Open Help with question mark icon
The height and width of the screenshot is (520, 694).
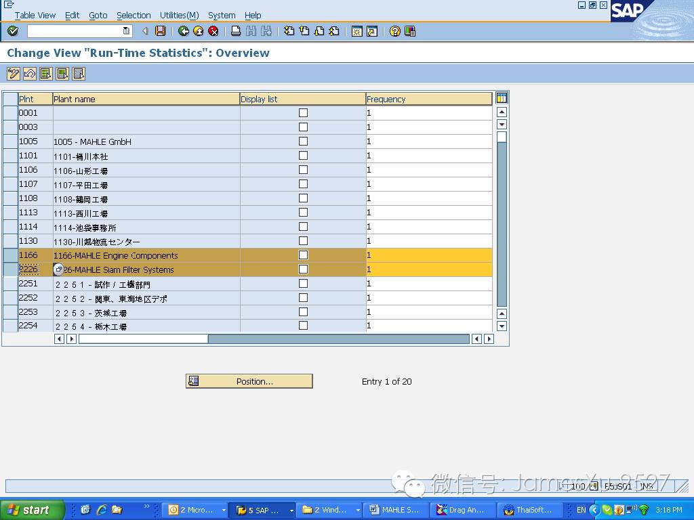point(395,31)
